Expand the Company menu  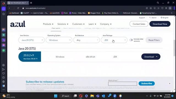[x=106, y=24]
